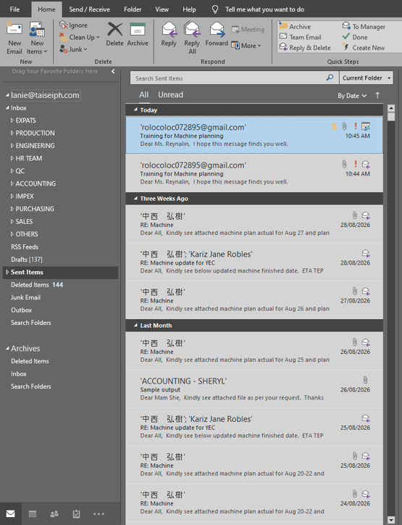Reply to the selected message
Viewport: 402px width, 525px height.
169,34
